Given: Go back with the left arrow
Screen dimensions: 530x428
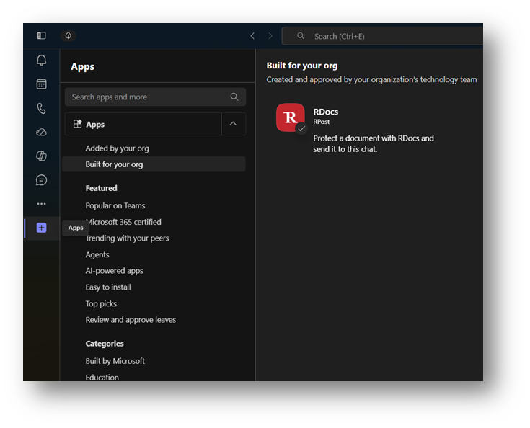Looking at the screenshot, I should pos(252,36).
